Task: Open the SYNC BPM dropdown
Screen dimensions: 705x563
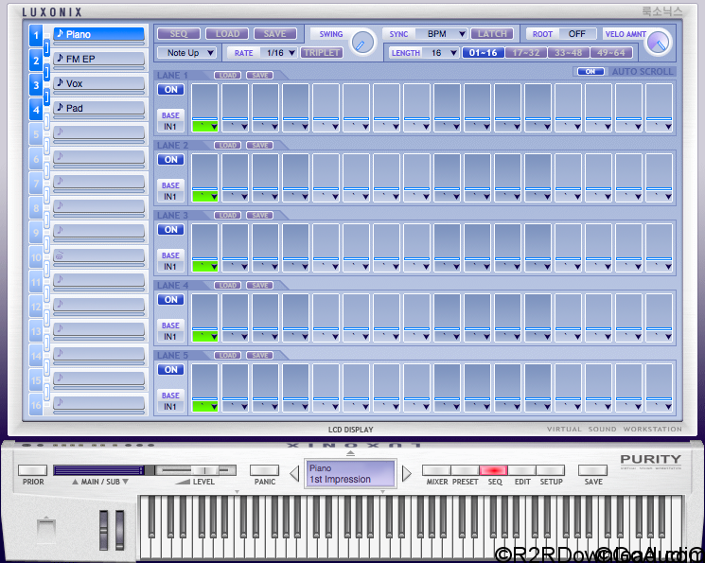Action: [x=441, y=34]
